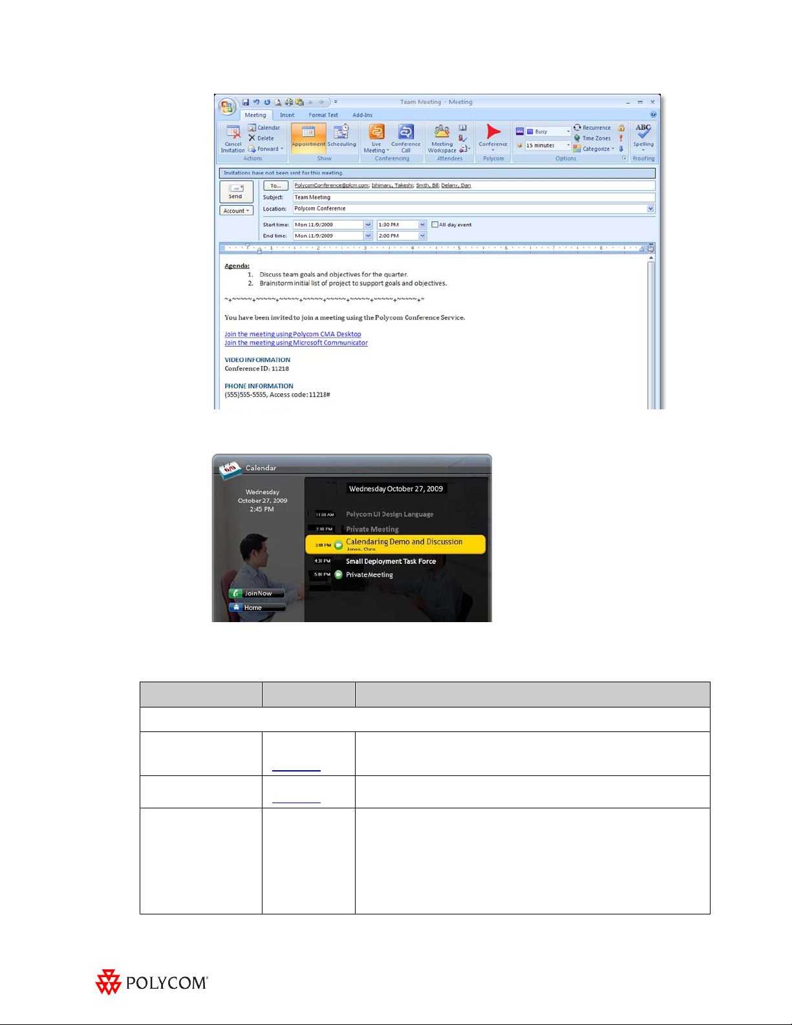Click the Calendar icon in Polycom screen
This screenshot has width=792, height=1025.
pos(230,469)
